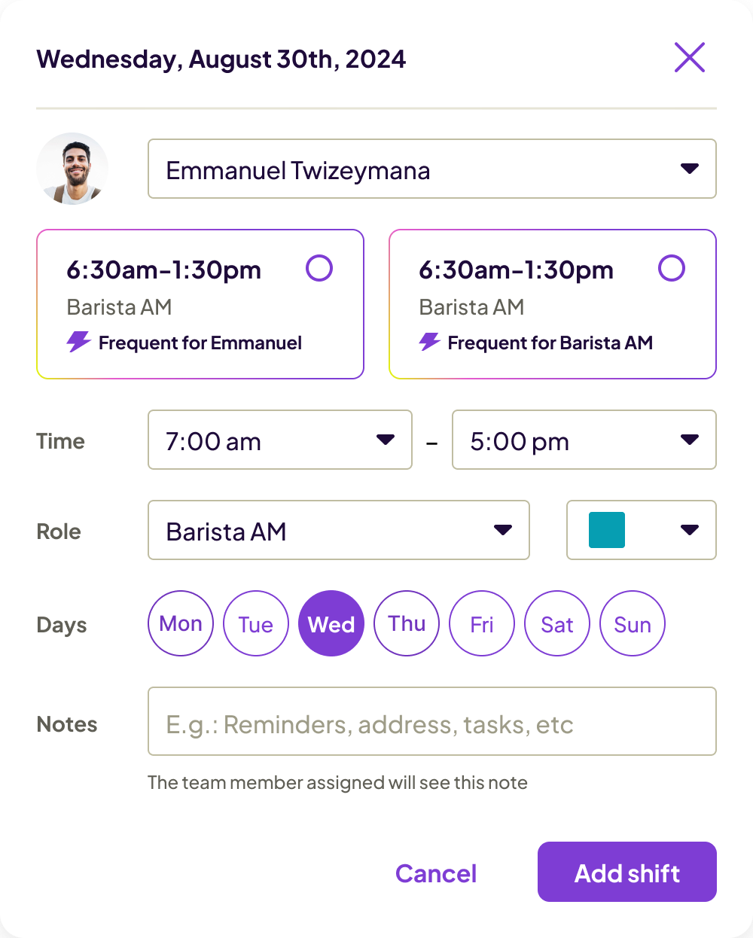Select Sun day chip

coord(633,623)
